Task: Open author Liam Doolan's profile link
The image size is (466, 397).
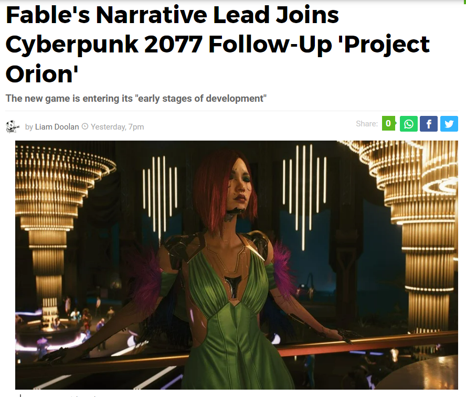Action: 57,127
